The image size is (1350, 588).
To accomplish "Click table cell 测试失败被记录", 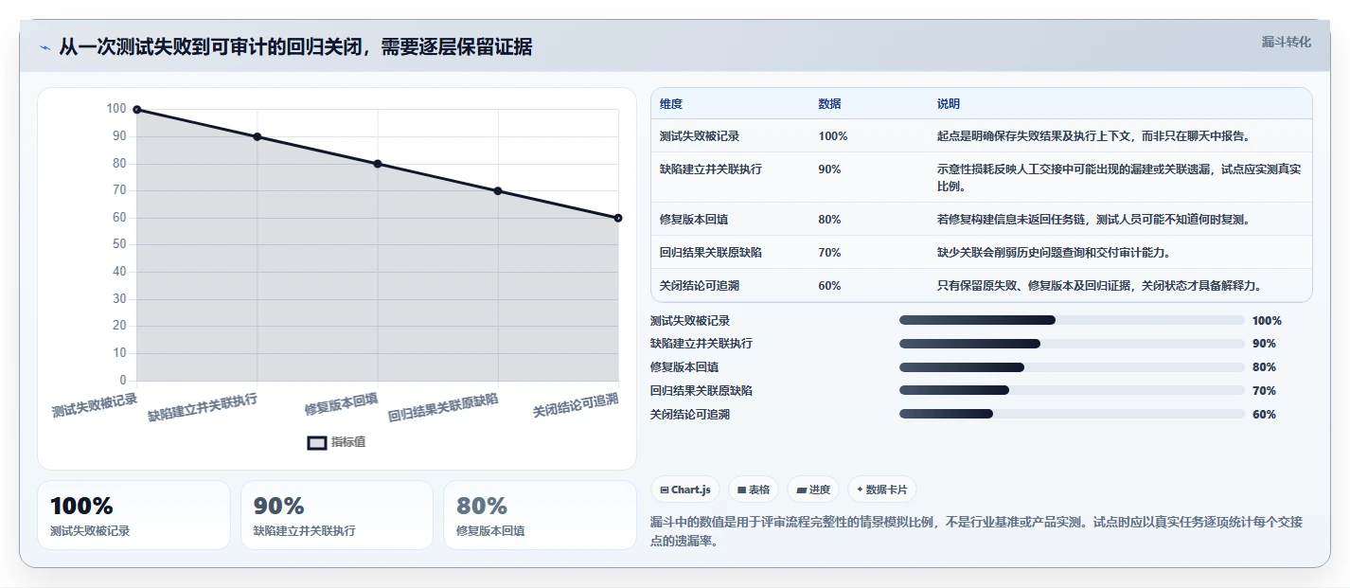I will (x=700, y=136).
